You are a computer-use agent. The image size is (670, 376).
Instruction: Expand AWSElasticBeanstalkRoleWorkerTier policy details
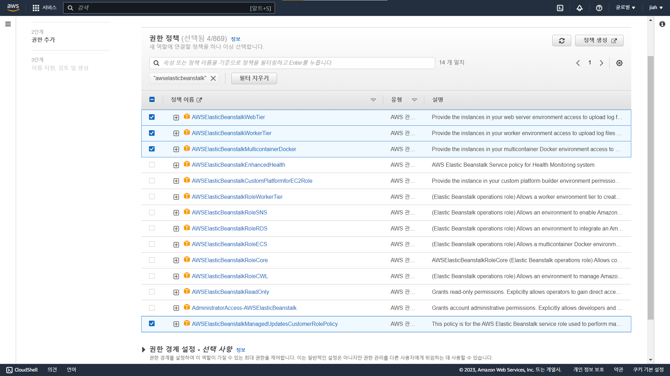pyautogui.click(x=176, y=197)
